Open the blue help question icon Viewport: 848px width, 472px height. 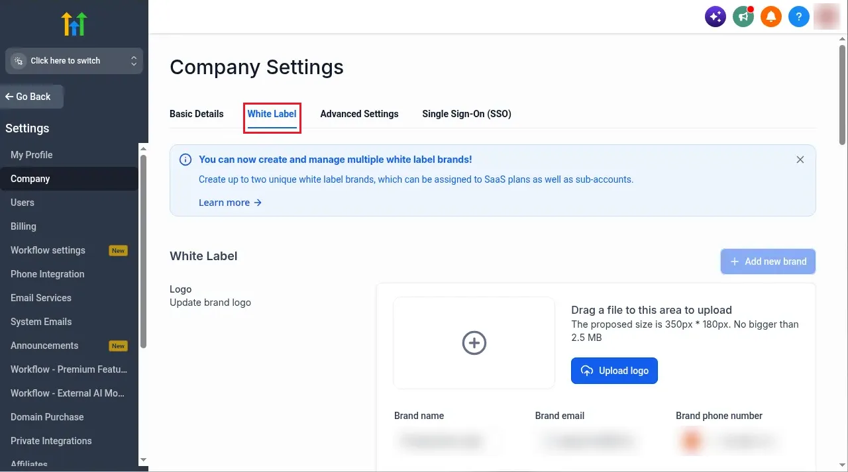pyautogui.click(x=799, y=17)
